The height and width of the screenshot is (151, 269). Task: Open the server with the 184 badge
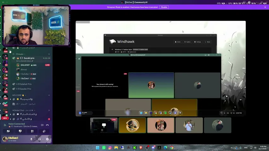[x=5, y=90]
